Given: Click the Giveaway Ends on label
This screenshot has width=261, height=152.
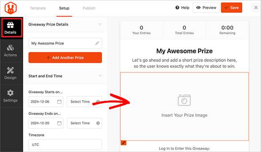Looking at the screenshot, I should coord(45,114).
